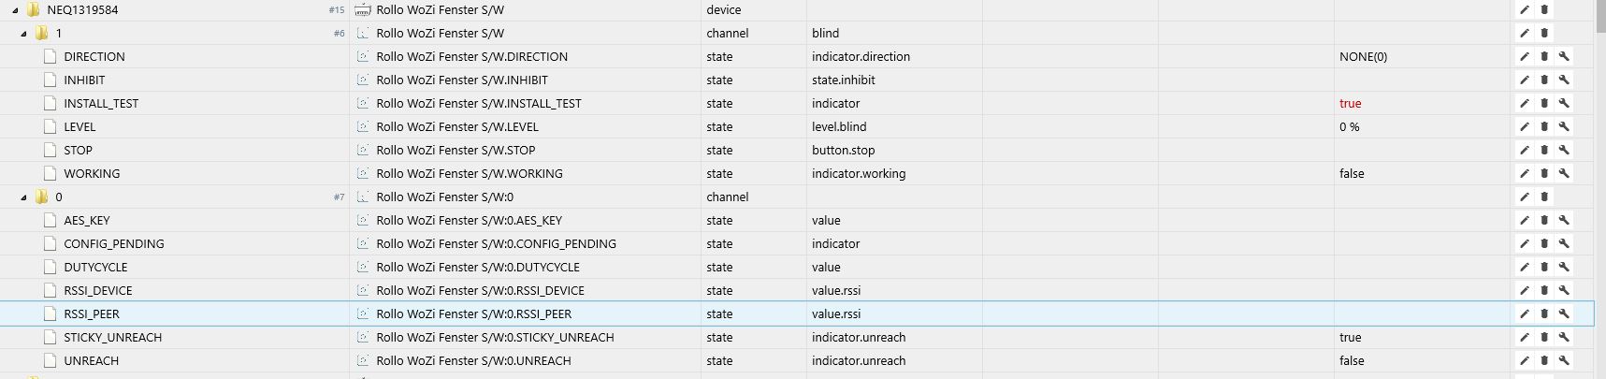Image resolution: width=1606 pixels, height=379 pixels.
Task: Collapse the NEQ1319584 device tree node
Action: pyautogui.click(x=16, y=10)
